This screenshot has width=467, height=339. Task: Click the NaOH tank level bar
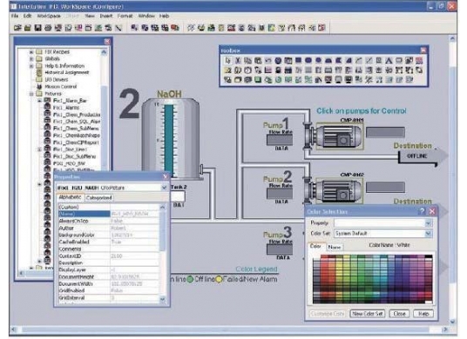pos(169,140)
